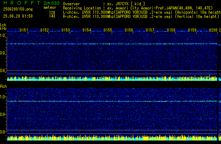This screenshot has height=144, width=221.
Task: Click the 0152 time marker
Action: pyautogui.click(x=45, y=30)
